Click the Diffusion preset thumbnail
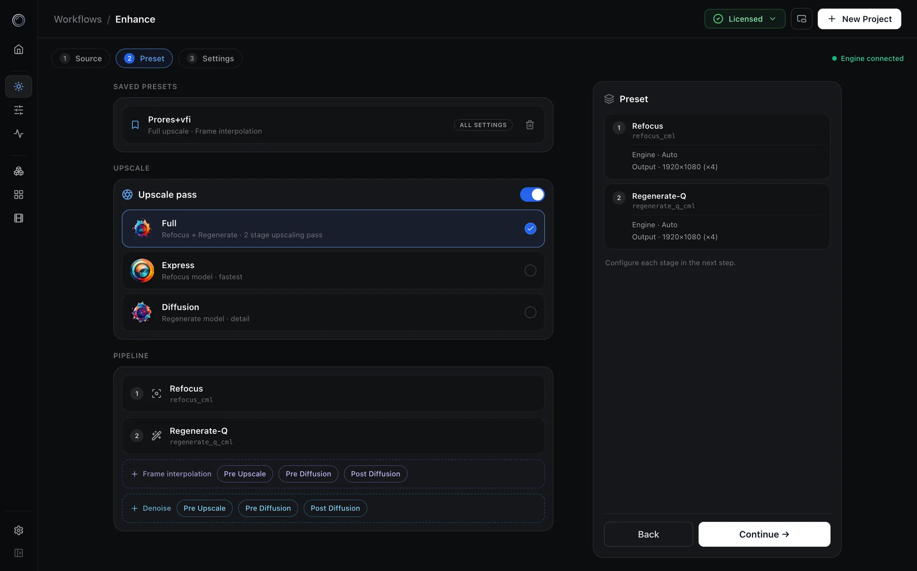 tap(142, 313)
